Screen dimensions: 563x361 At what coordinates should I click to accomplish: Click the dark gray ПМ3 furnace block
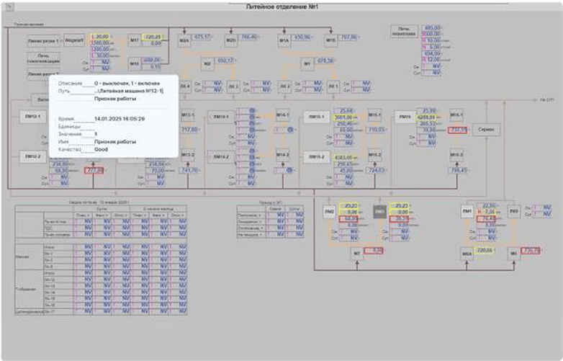point(379,211)
